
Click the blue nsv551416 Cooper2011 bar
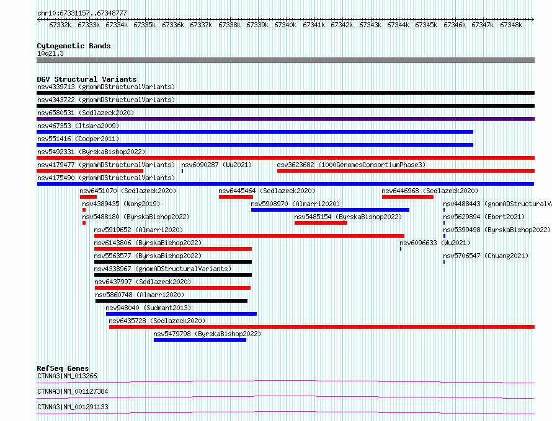pyautogui.click(x=255, y=145)
